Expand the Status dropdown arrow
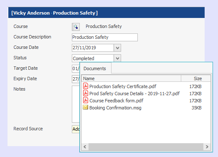 pos(117,58)
